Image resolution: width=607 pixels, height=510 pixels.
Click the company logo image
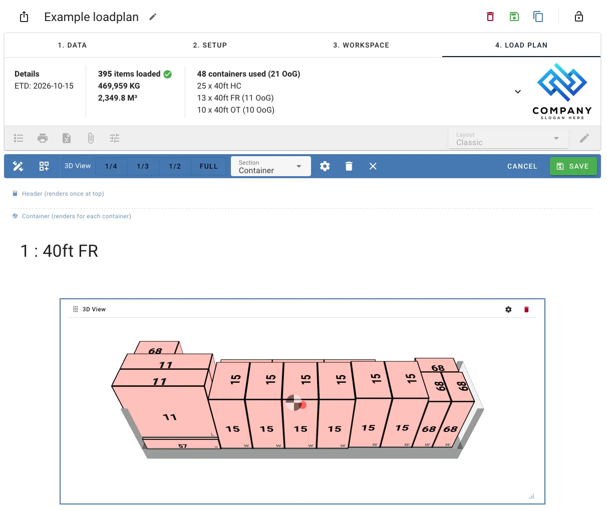(x=562, y=92)
